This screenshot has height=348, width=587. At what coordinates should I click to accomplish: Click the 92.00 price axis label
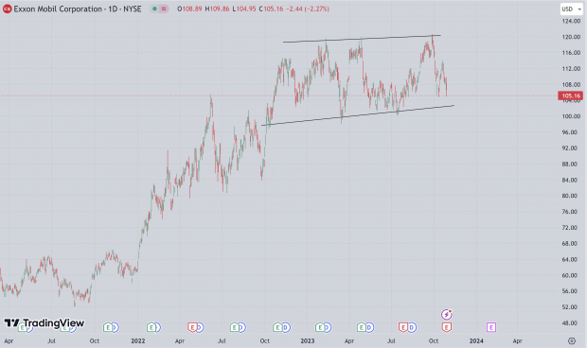point(571,148)
